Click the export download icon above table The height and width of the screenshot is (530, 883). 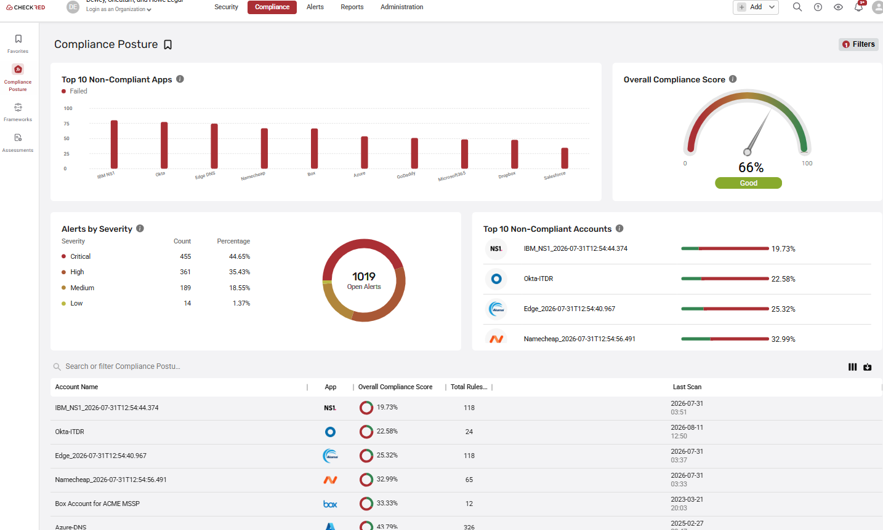point(868,367)
